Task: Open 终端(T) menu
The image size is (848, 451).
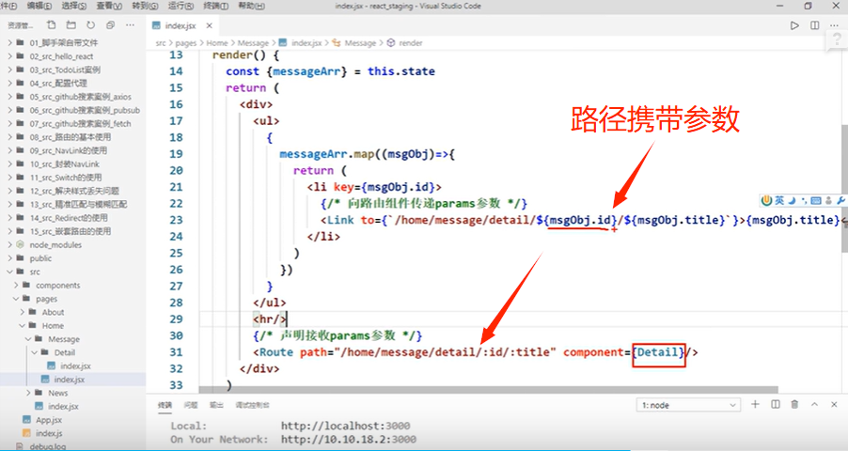Action: [215, 6]
